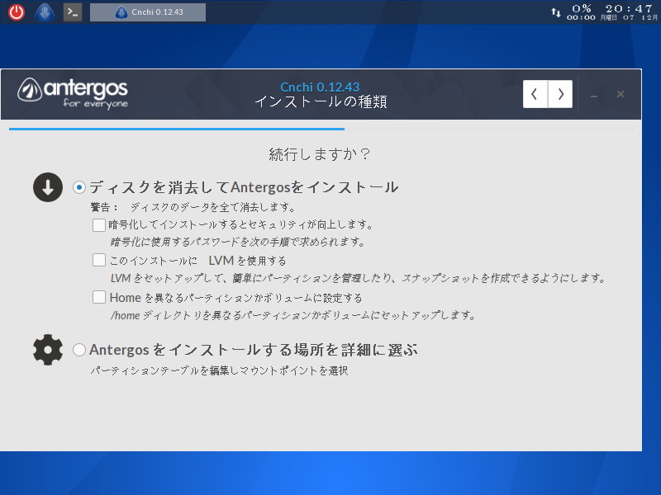Enable the LVM を使用する checkbox

pyautogui.click(x=99, y=261)
